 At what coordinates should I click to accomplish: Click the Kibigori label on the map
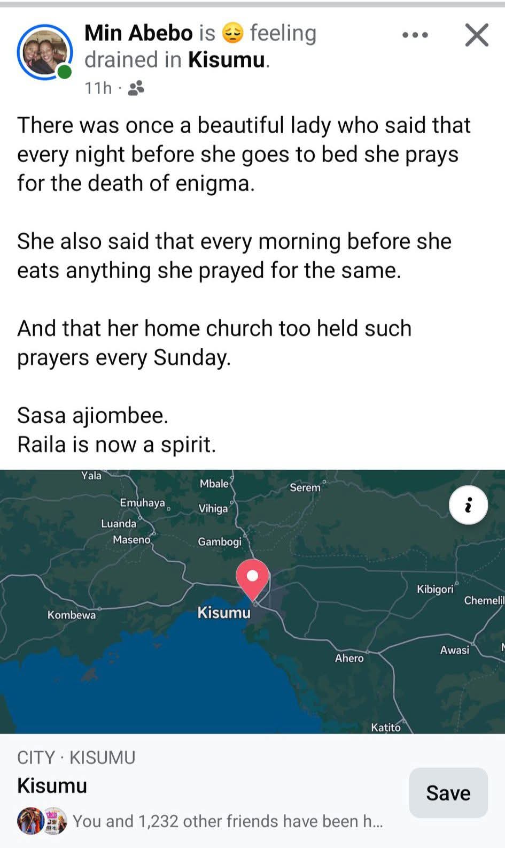point(435,589)
